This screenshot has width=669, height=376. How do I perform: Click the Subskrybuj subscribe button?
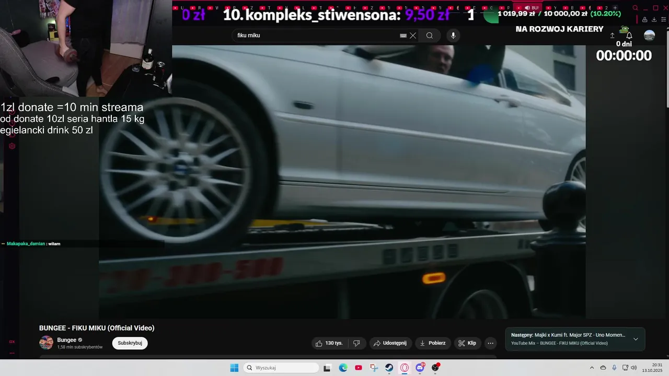pos(130,343)
